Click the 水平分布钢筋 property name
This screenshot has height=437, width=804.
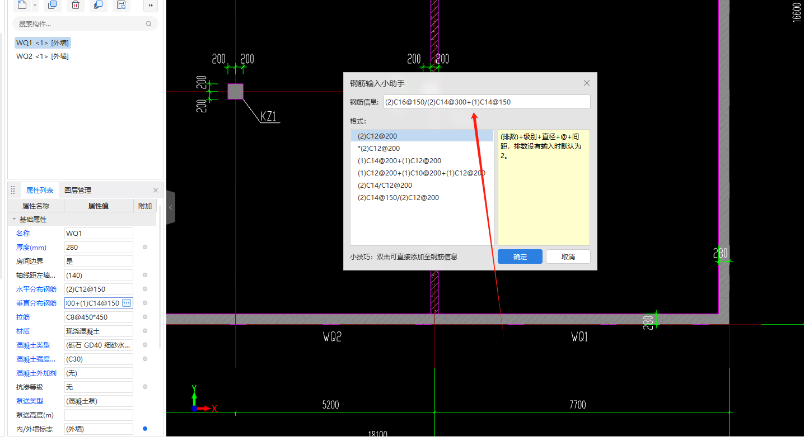pyautogui.click(x=36, y=289)
